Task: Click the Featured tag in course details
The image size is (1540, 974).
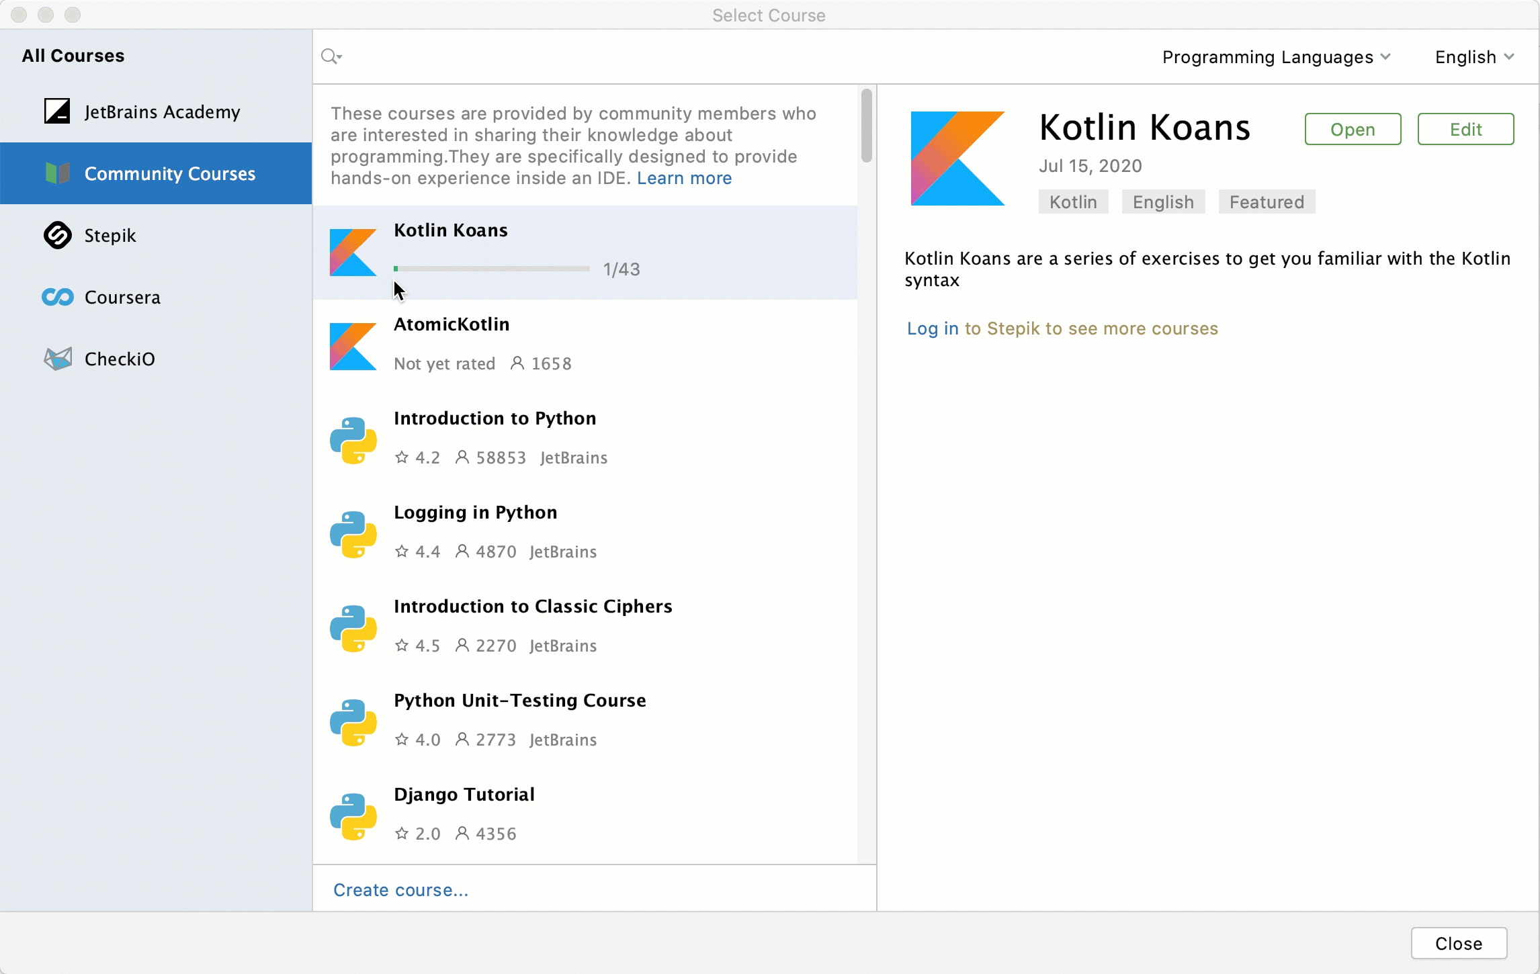Action: point(1267,202)
